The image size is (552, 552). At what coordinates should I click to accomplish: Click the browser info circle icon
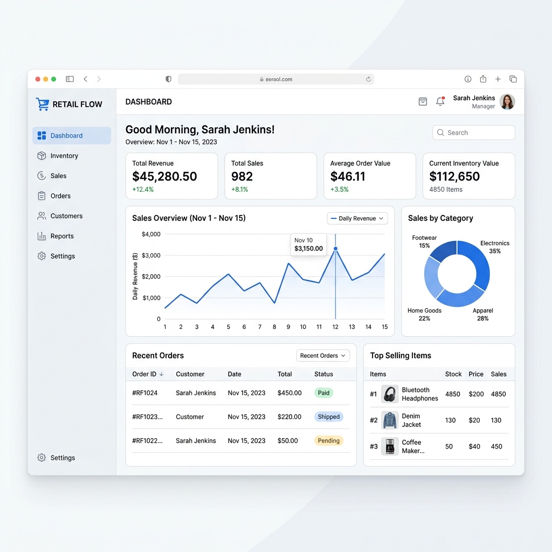tap(468, 79)
